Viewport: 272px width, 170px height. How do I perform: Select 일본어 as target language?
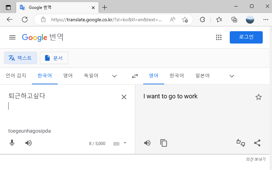tap(202, 76)
